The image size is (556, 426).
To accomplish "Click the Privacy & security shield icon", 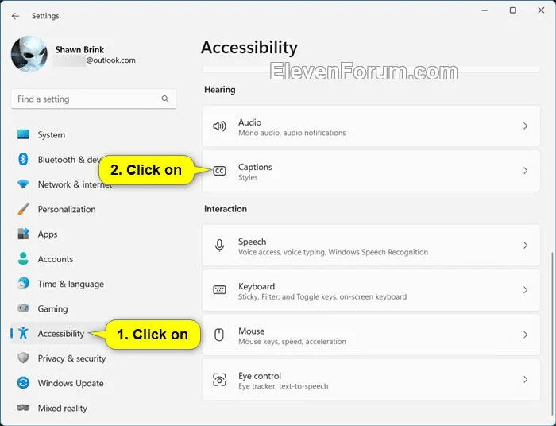I will 23,358.
